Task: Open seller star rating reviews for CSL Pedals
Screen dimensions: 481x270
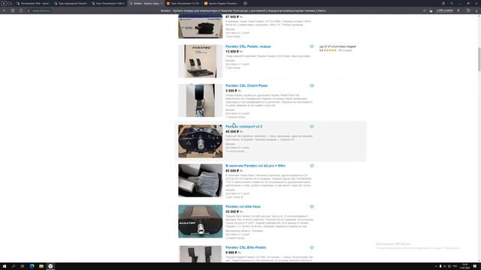Action: click(336, 50)
